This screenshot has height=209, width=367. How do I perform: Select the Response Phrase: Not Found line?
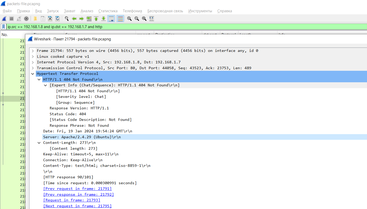click(79, 125)
